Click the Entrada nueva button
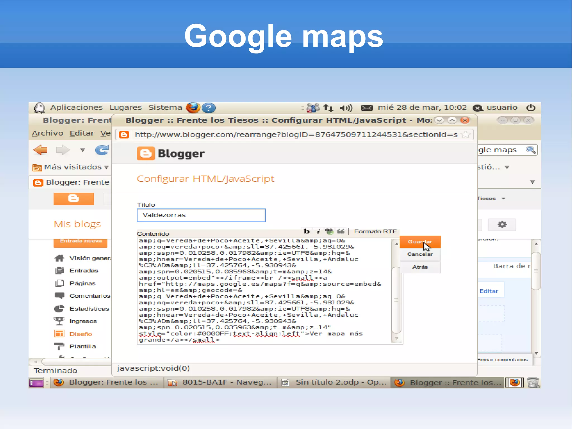Image resolution: width=572 pixels, height=429 pixels. [80, 243]
